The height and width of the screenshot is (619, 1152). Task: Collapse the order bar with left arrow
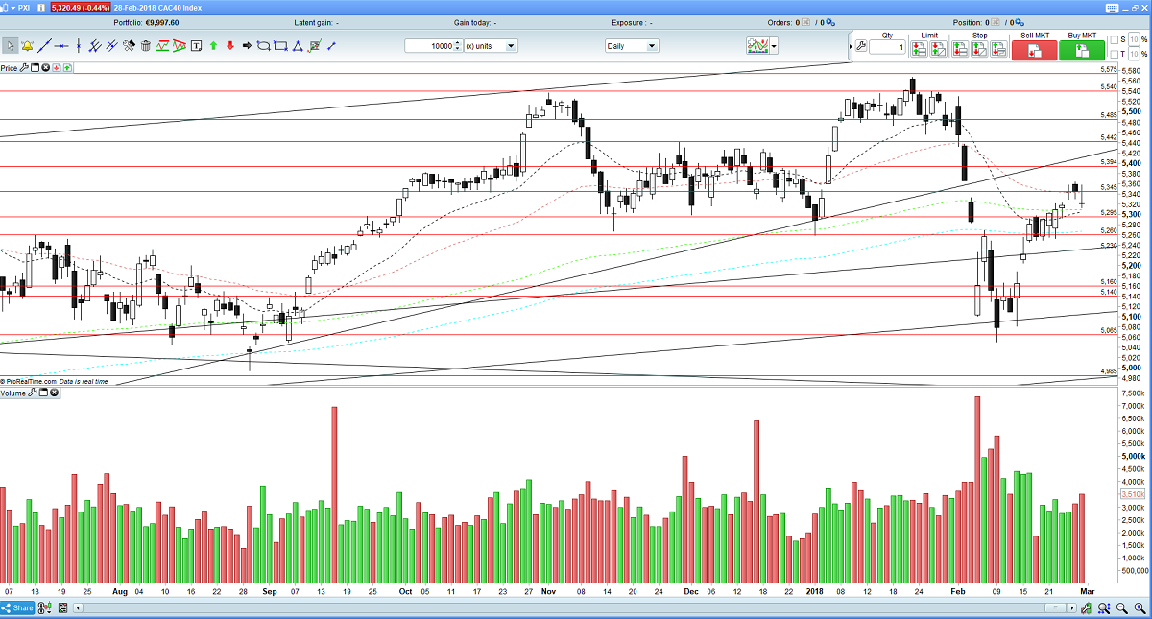[850, 46]
